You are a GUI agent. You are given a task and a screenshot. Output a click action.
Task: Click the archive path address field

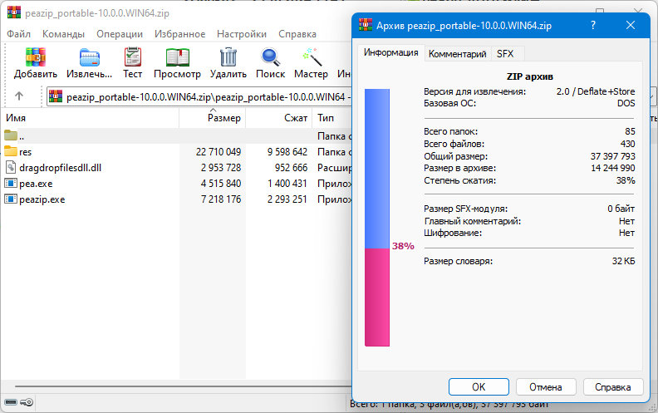pos(199,97)
